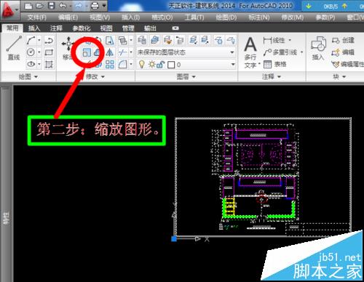Image resolution: width=364 pixels, height=282 pixels.
Task: Click the 编辑属性 edit attributes button
Action: [x=347, y=64]
